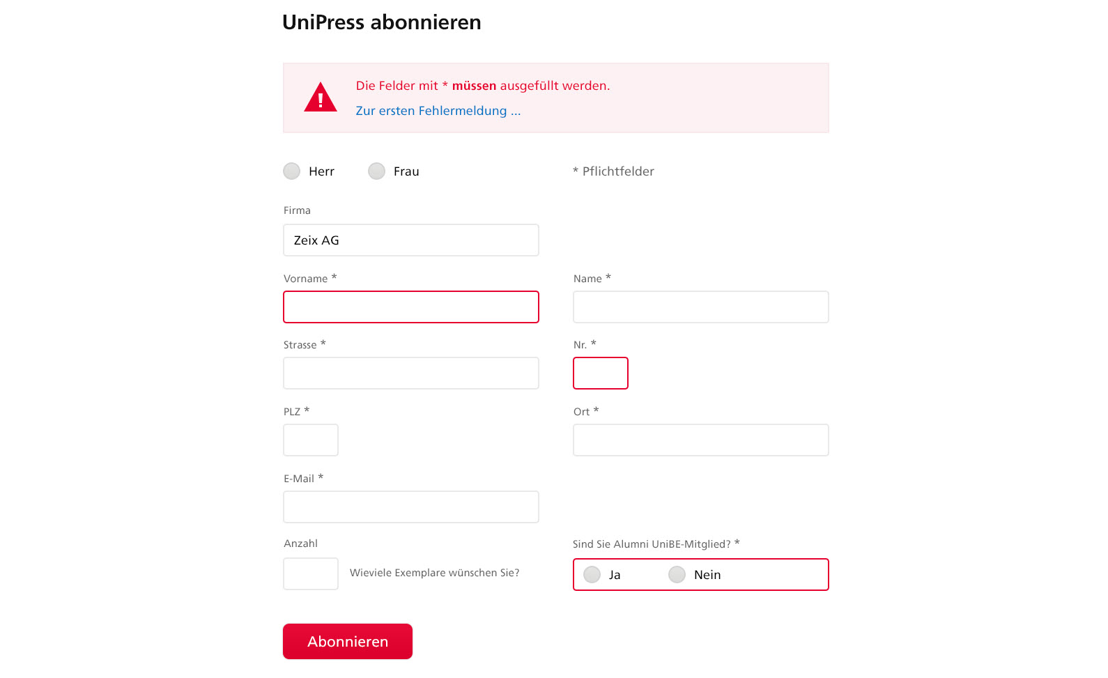The image size is (1108, 678).
Task: Click the 'Wieviele Exemplare wünschen Sie?' hint
Action: (435, 573)
